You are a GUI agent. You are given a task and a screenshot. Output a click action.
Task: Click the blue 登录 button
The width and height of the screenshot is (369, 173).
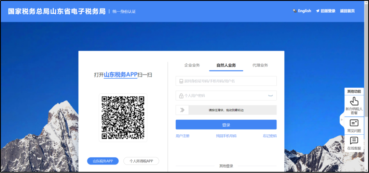[226, 125]
